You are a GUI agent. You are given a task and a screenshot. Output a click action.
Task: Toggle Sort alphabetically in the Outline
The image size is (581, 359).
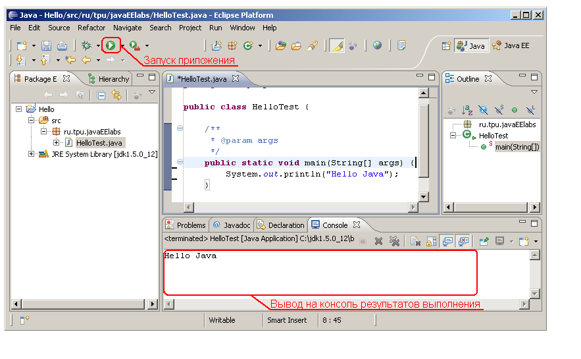tap(467, 110)
